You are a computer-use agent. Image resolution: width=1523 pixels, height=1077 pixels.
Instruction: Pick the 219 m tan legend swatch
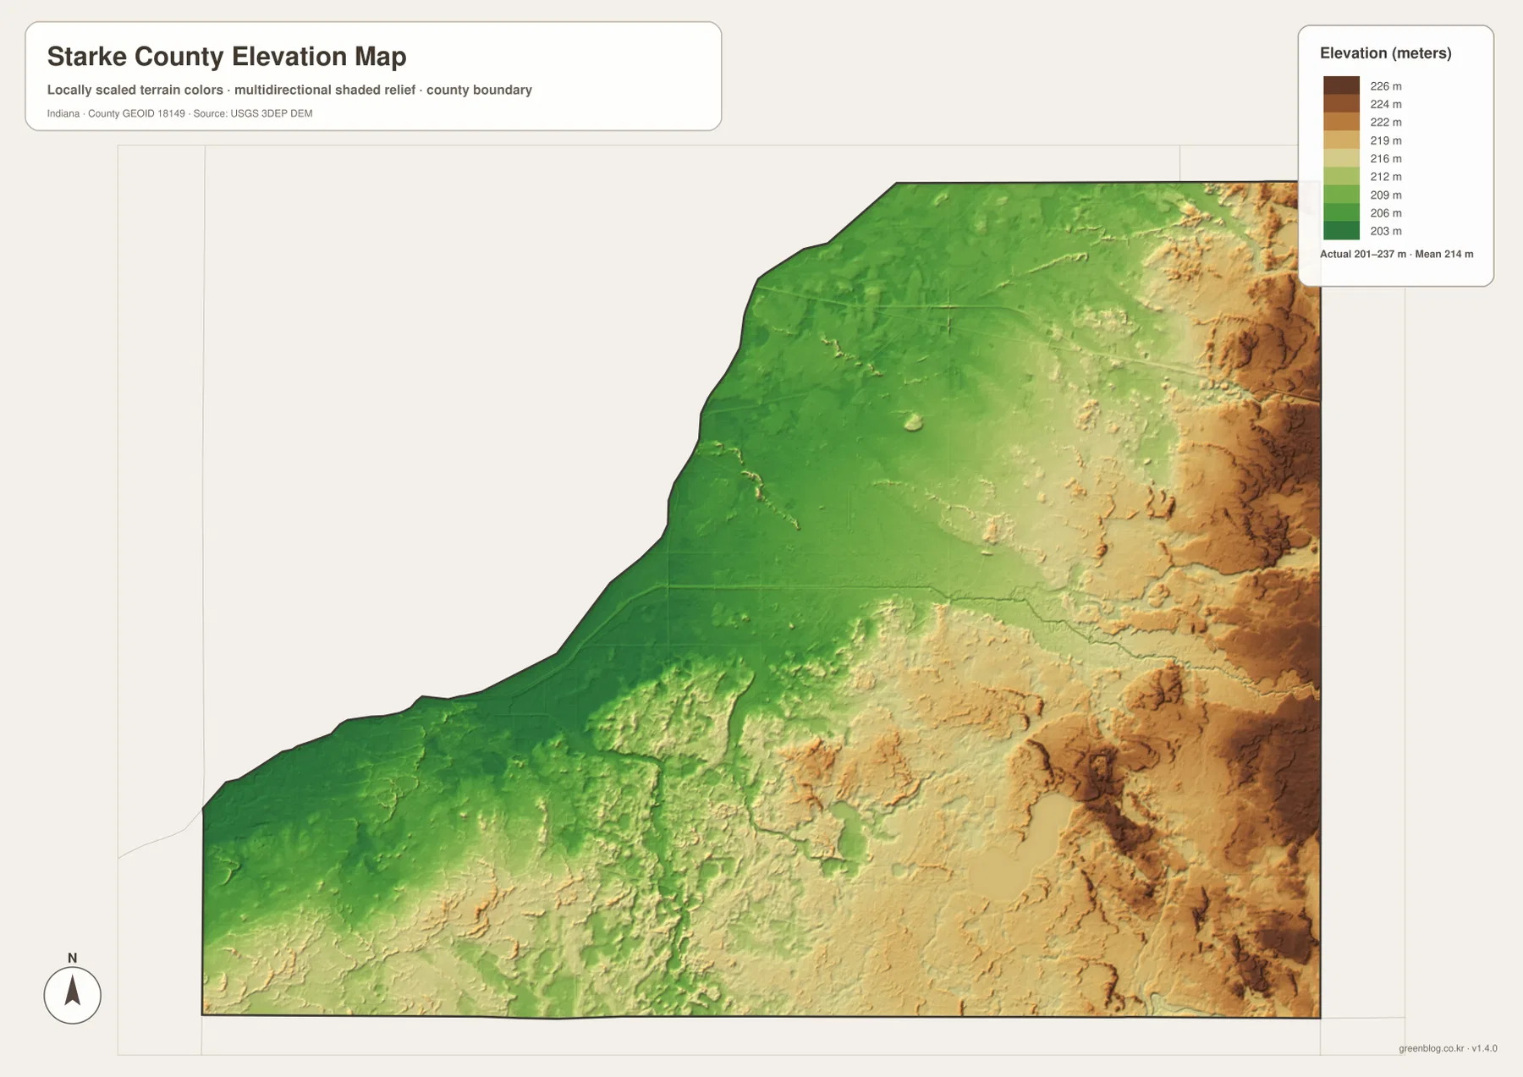[1341, 140]
